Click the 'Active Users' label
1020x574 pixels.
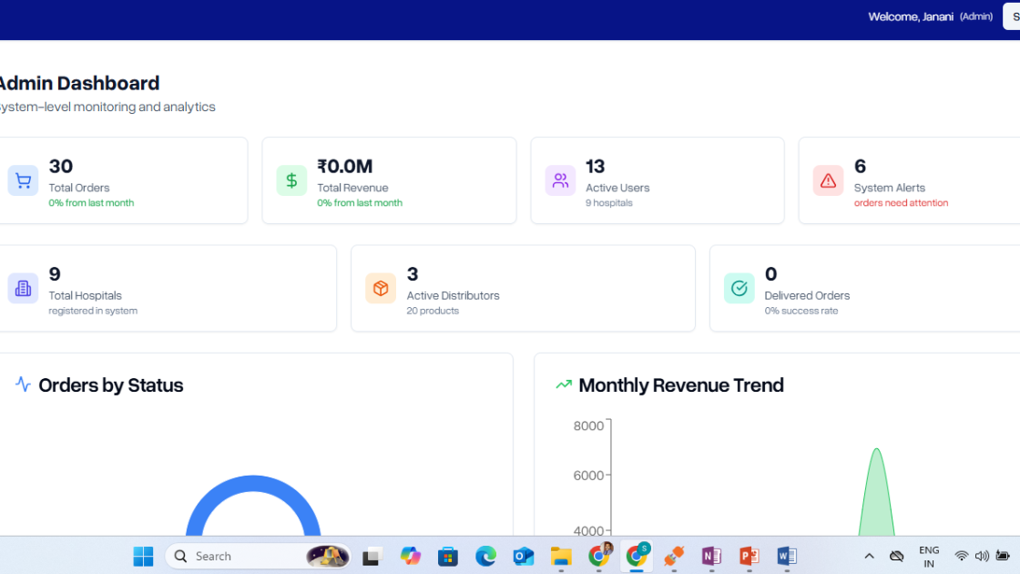pos(617,188)
